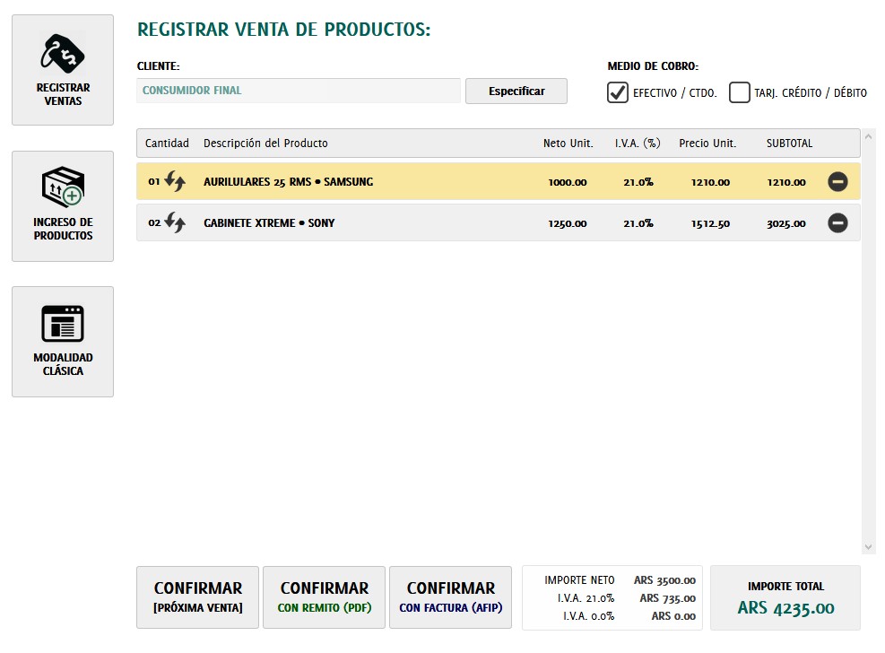Screen dimensions: 885x653
Task: Click the Consumidor Final client field
Action: [x=299, y=91]
